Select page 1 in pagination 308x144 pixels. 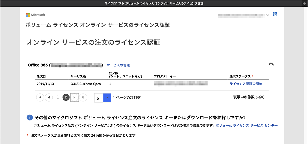[58, 98]
